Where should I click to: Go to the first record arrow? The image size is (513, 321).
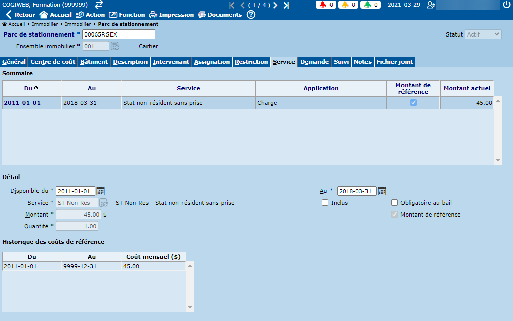[x=232, y=5]
